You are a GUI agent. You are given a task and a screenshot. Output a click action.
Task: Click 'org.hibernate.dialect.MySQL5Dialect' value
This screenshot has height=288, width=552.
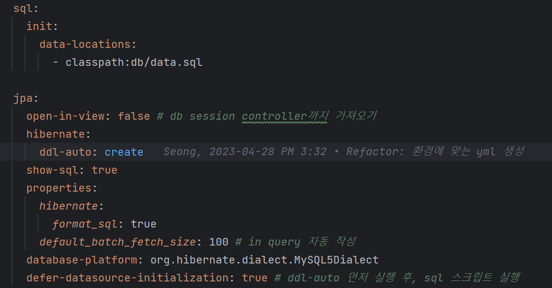(265, 260)
